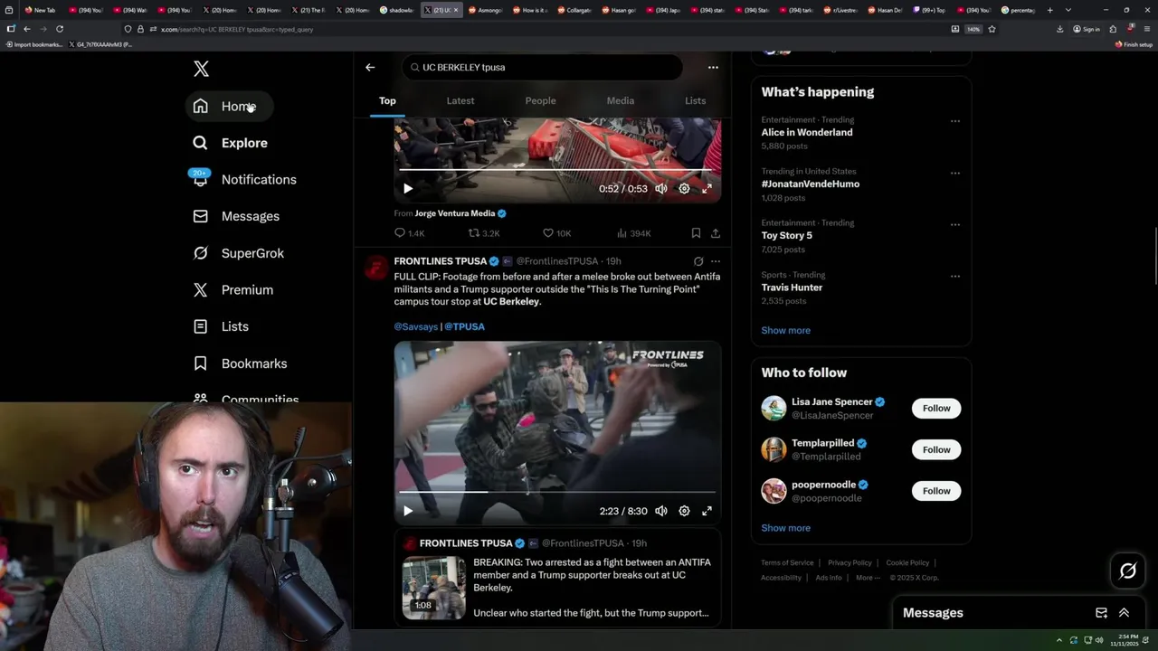
Task: Follow Templarpilled
Action: [936, 449]
